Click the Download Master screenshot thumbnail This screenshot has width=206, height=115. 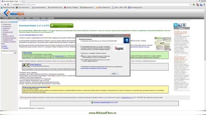[x=163, y=44]
